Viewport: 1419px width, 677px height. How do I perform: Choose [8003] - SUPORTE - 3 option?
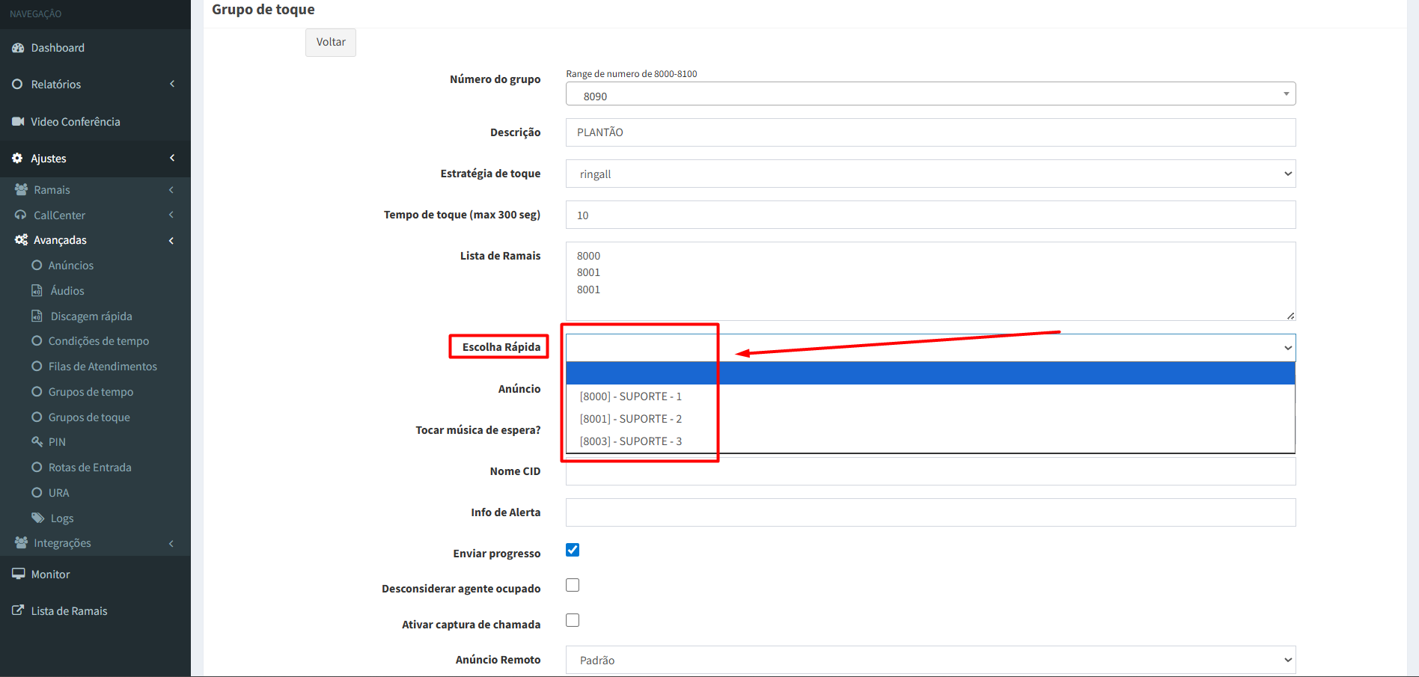coord(630,441)
